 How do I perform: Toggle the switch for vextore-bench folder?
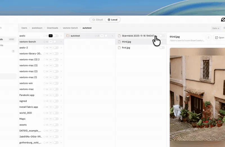click(x=56, y=42)
